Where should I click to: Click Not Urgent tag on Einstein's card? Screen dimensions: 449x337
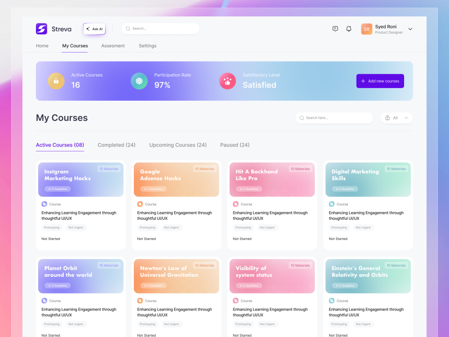[363, 324]
